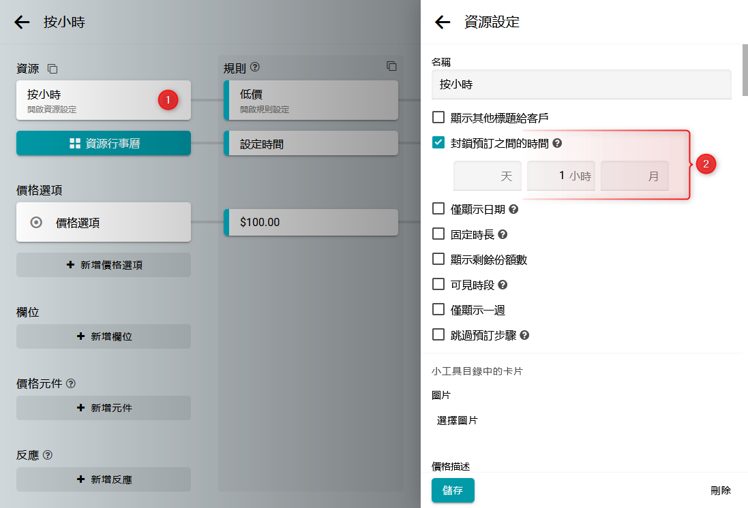This screenshot has height=508, width=748.
Task: Click copy icon next to 資源 heading
Action: [53, 69]
